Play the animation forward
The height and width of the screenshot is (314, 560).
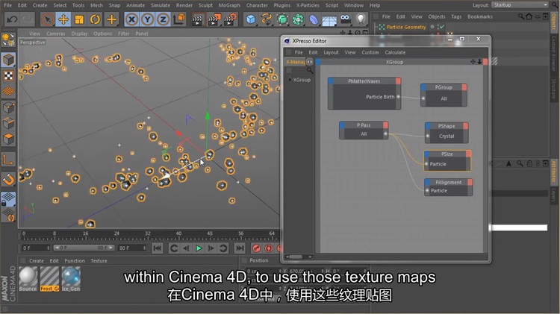[x=199, y=248]
